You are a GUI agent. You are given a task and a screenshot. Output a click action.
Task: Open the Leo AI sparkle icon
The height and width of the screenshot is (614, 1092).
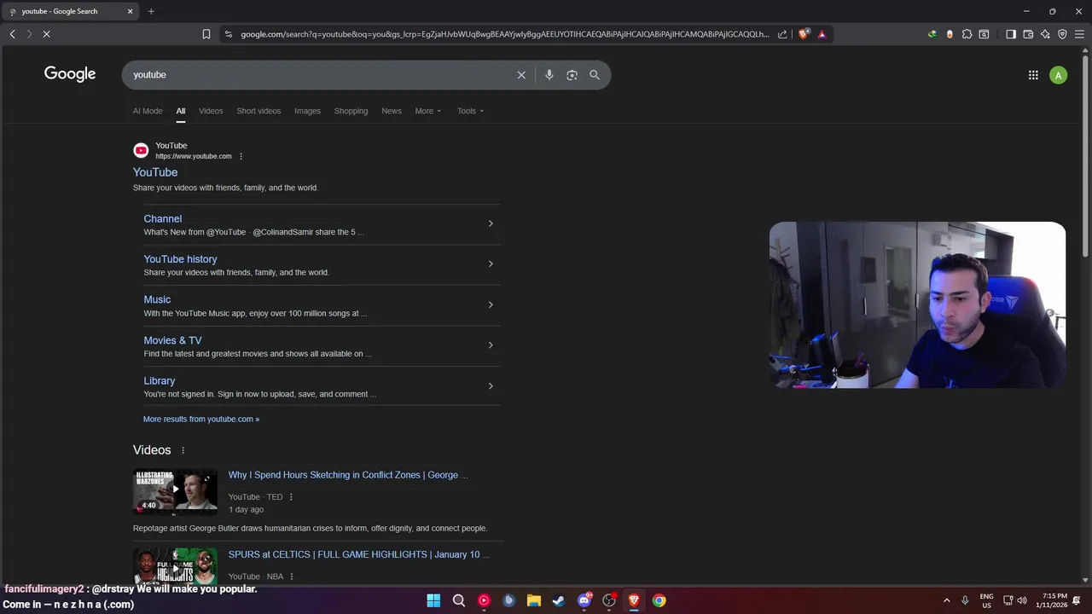click(1045, 34)
